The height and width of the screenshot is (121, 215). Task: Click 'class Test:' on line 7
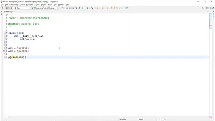pyautogui.click(x=16, y=33)
